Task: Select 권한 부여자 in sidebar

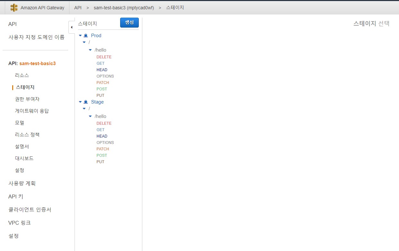Action: (27, 99)
